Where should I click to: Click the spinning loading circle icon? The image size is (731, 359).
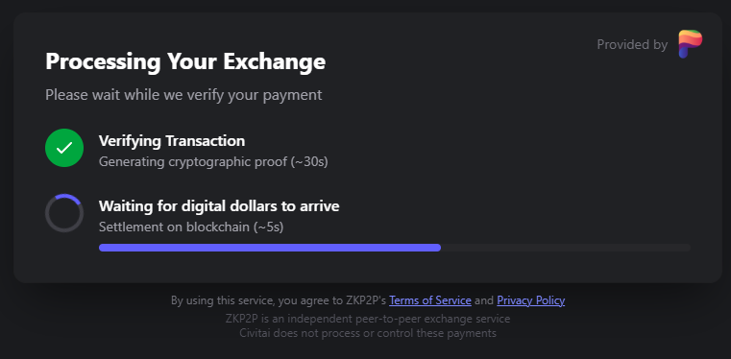point(64,213)
